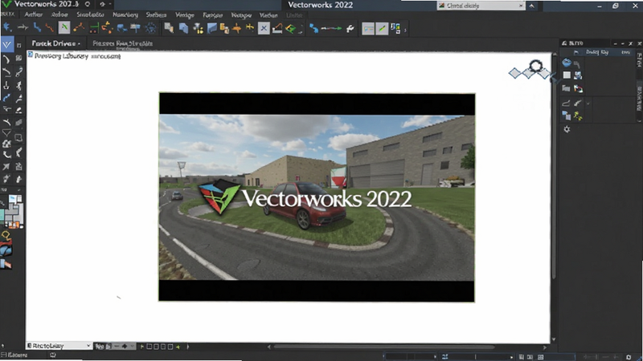
Task: Toggle the highlighted green line toolbar button
Action: click(x=64, y=28)
